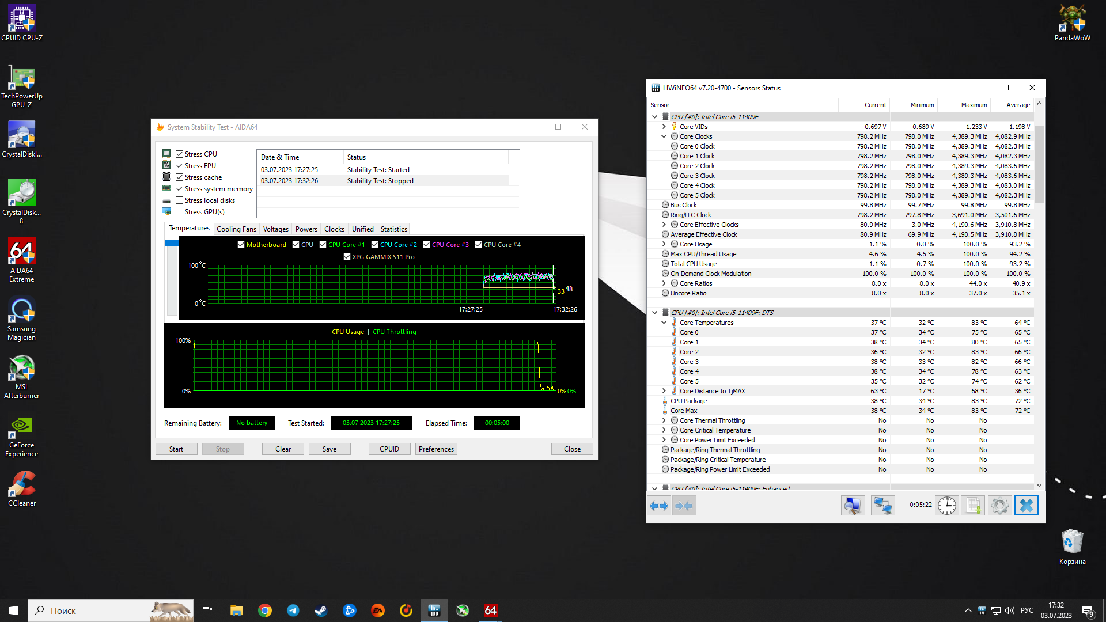Click the HWiNFO logging start sheet icon
This screenshot has width=1106, height=622.
[x=974, y=506]
